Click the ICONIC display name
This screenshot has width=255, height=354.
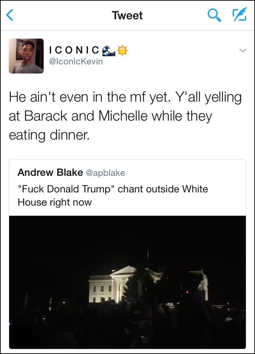coord(74,50)
